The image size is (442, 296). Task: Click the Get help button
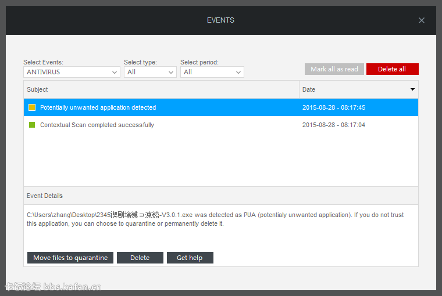[x=190, y=258]
